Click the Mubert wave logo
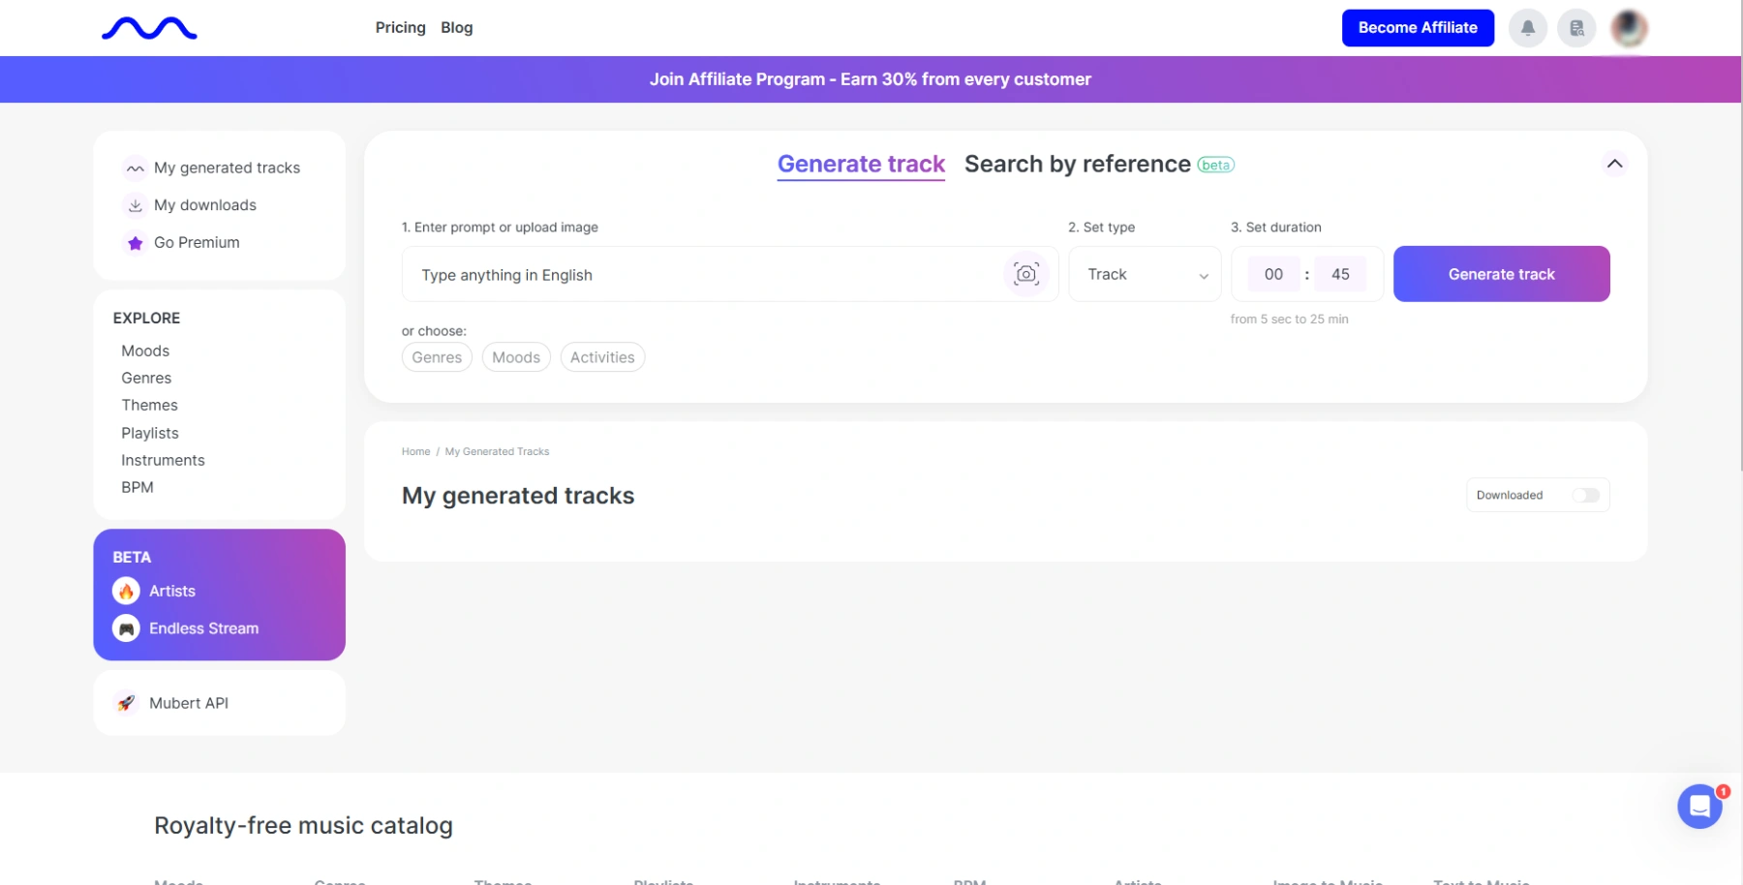The width and height of the screenshot is (1743, 885). pos(149,29)
